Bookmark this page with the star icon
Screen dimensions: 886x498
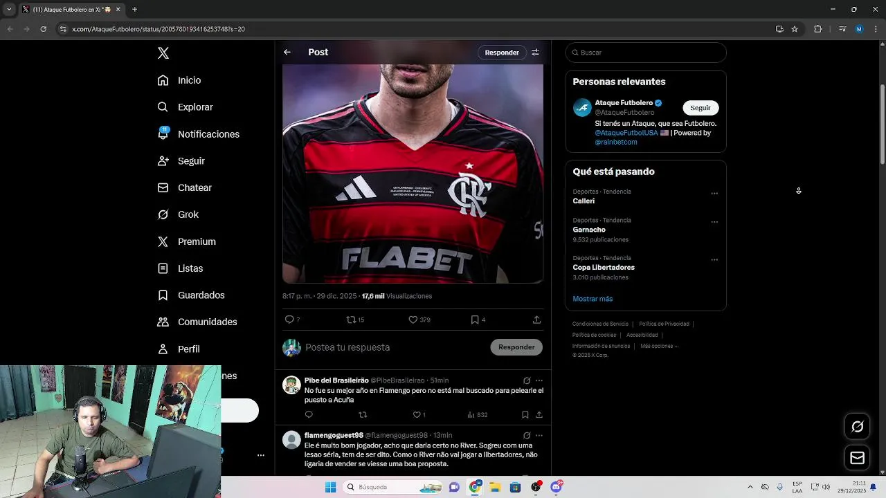[x=795, y=29]
